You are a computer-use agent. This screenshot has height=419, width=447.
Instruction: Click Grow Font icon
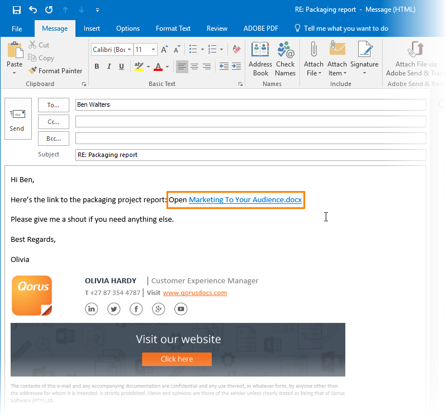pyautogui.click(x=164, y=50)
